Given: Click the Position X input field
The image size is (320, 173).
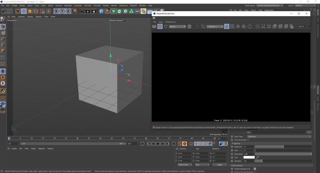Looking at the screenshot, I should point(184,153).
